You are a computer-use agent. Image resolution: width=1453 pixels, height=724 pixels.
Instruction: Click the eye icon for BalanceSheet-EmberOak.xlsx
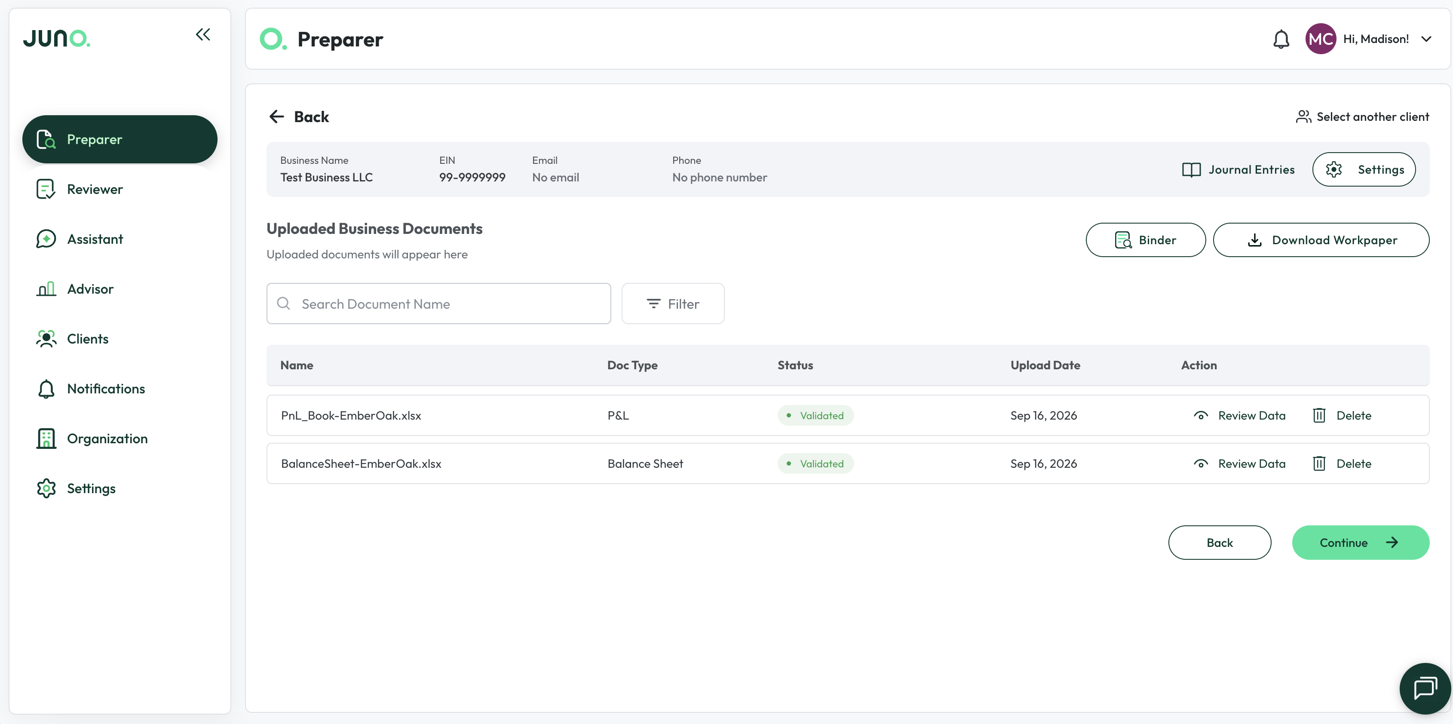(1201, 463)
